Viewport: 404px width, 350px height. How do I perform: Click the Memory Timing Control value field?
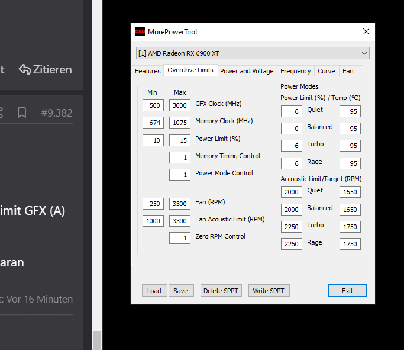[x=180, y=158]
